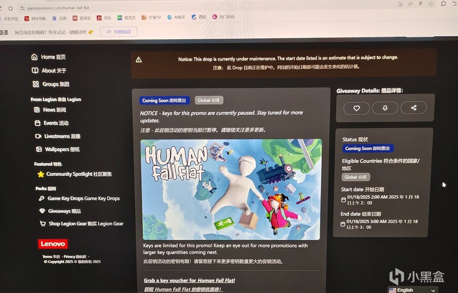Open the Terms 条款 link
This screenshot has width=458, height=293.
click(x=51, y=256)
